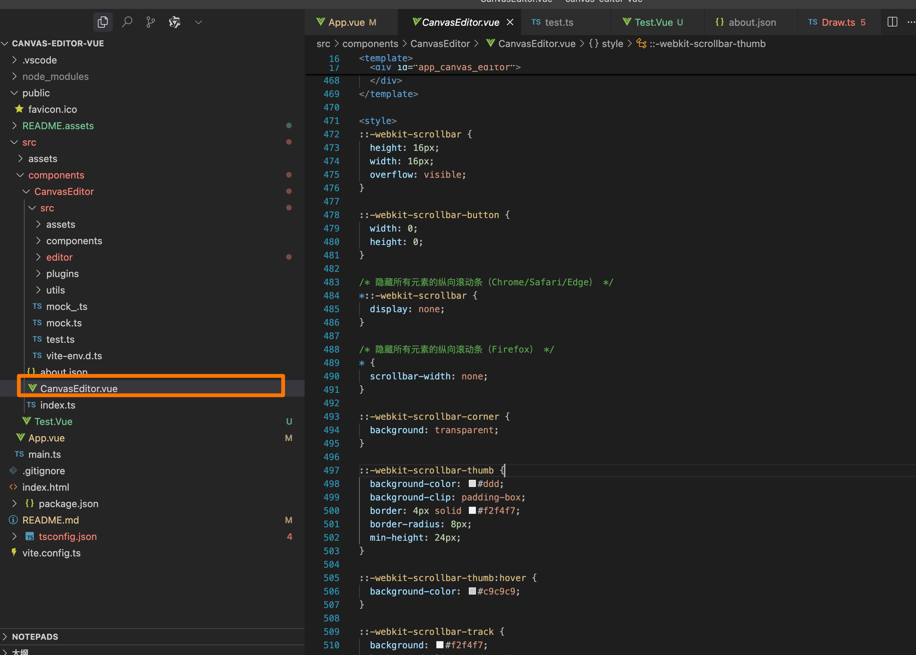Open the Explorer files view icon
The width and height of the screenshot is (916, 655).
pyautogui.click(x=103, y=22)
